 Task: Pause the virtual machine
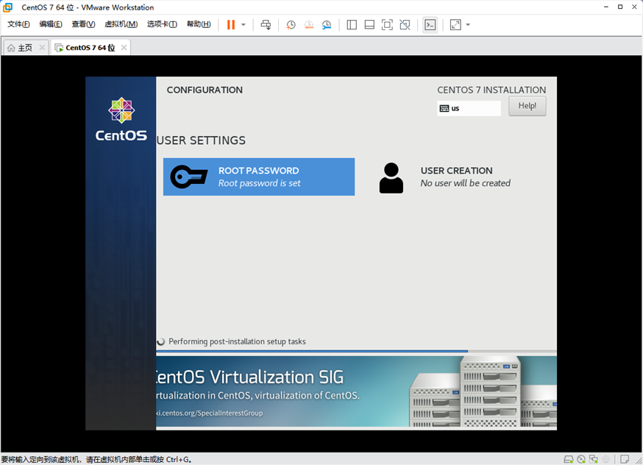coord(231,24)
